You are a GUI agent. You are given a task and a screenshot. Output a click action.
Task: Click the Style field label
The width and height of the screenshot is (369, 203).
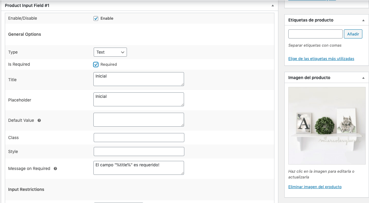tap(13, 151)
